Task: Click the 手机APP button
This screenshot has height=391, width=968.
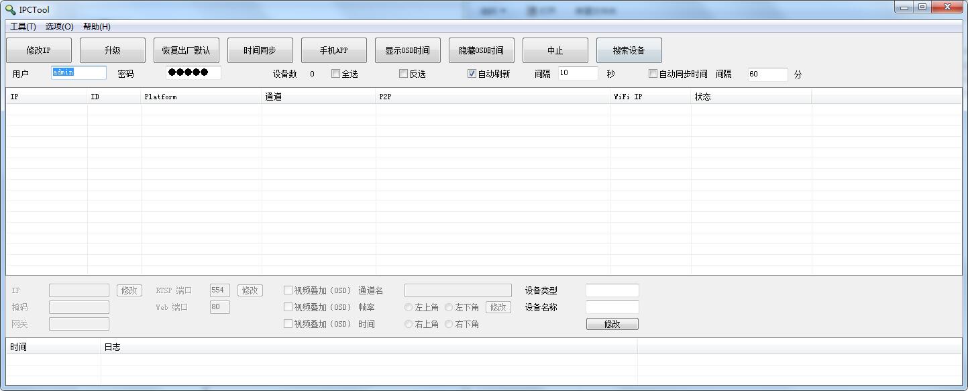Action: pos(334,50)
